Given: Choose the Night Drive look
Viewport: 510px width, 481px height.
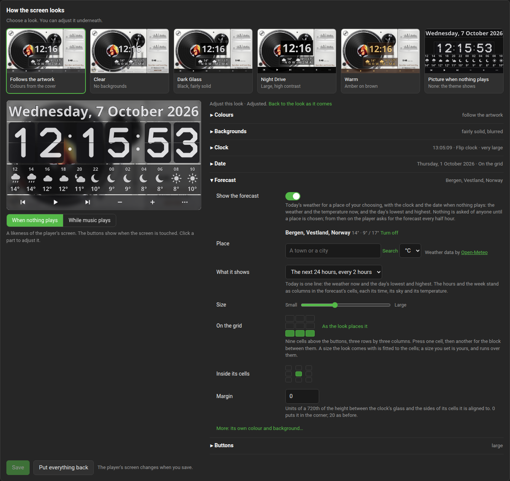Looking at the screenshot, I should tap(297, 61).
